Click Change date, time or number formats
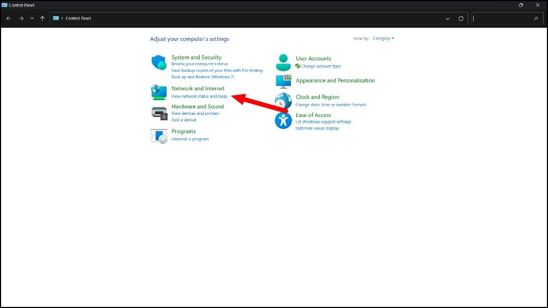Image resolution: width=548 pixels, height=308 pixels. tap(331, 105)
